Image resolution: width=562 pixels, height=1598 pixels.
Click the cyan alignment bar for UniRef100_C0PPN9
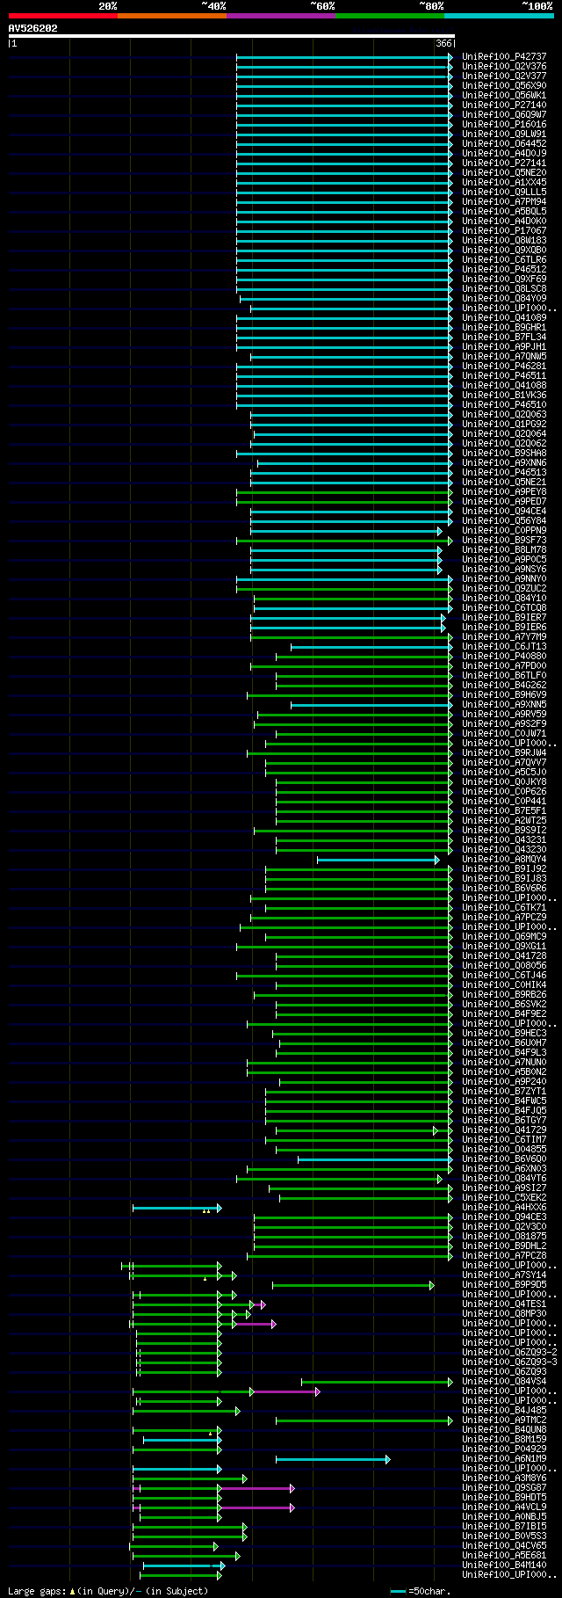[346, 531]
